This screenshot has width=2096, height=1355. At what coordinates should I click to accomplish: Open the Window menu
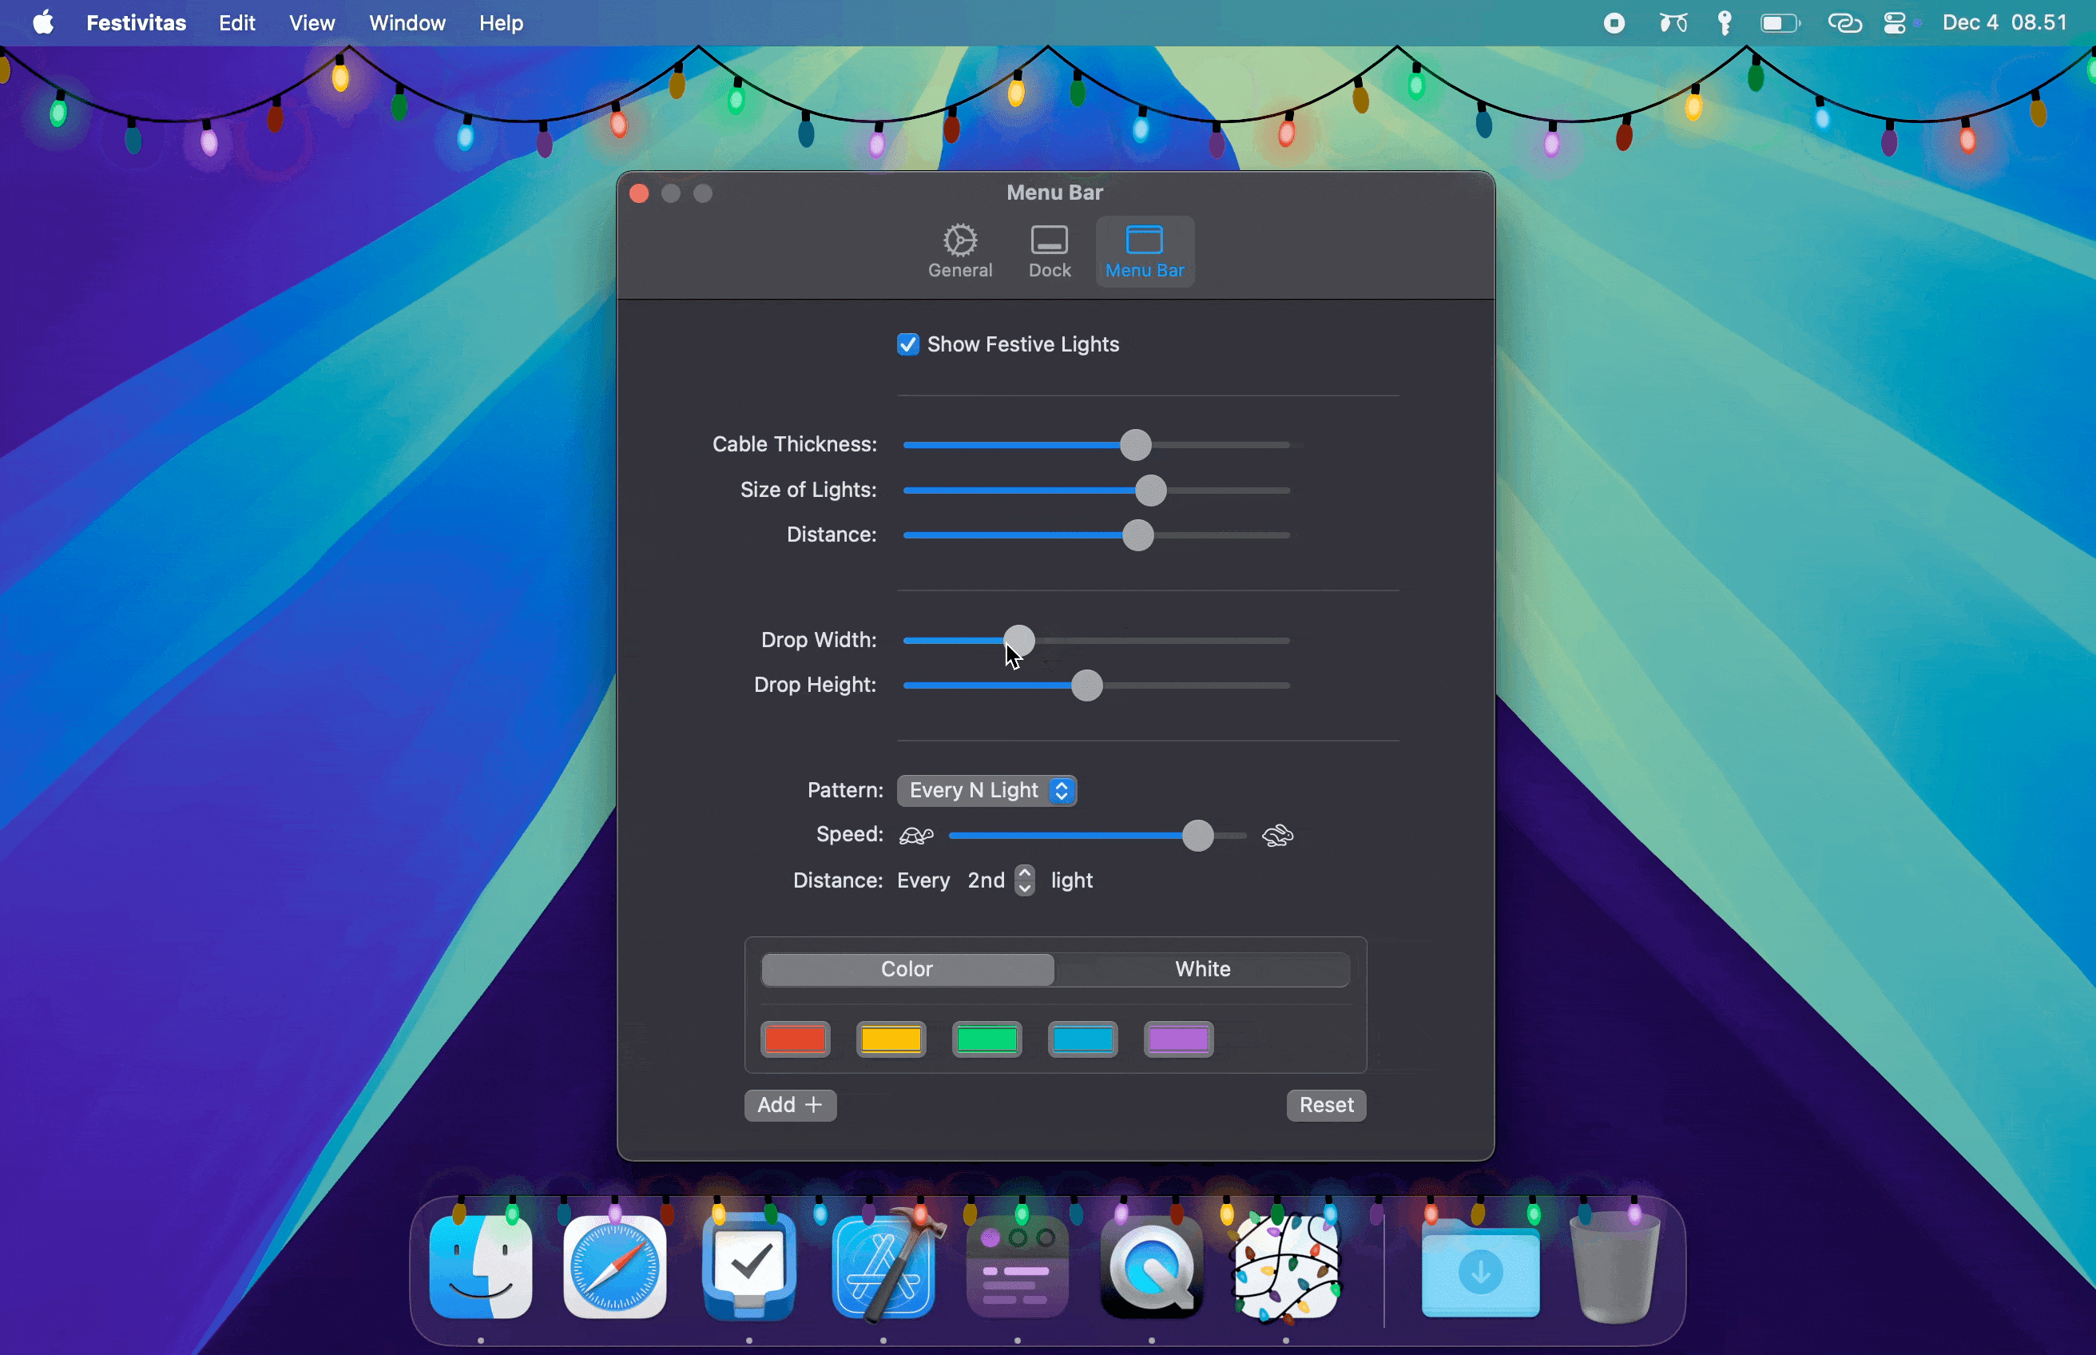pos(407,23)
